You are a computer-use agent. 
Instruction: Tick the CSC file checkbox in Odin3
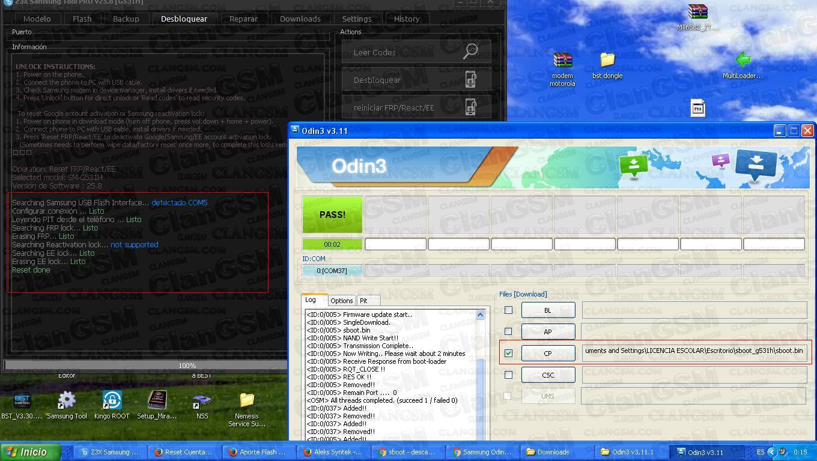(x=509, y=375)
